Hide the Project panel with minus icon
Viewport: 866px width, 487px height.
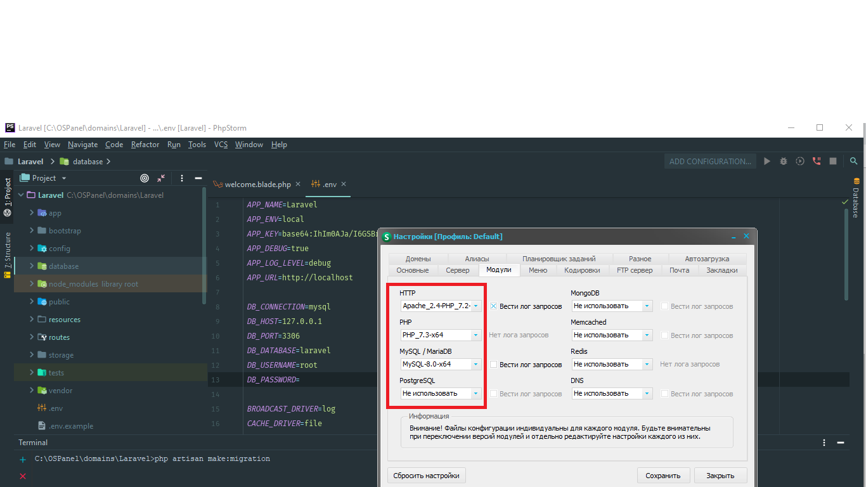pyautogui.click(x=198, y=178)
